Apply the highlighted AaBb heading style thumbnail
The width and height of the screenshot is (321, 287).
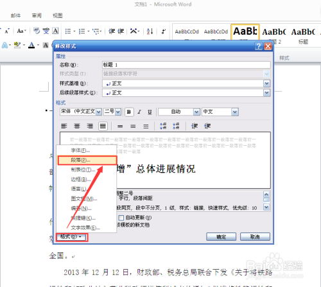click(245, 32)
